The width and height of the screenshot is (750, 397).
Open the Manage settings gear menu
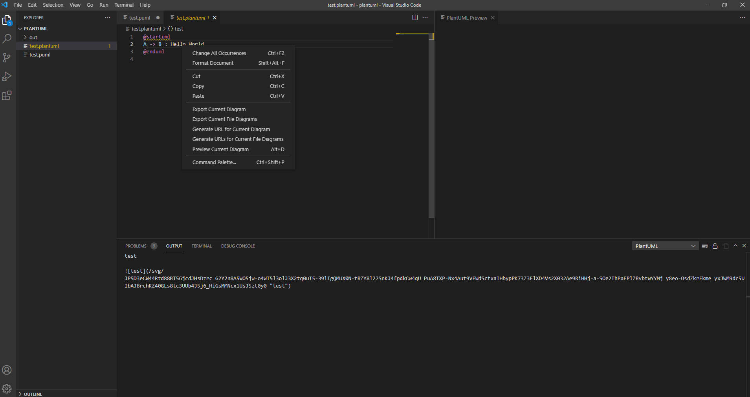(7, 388)
